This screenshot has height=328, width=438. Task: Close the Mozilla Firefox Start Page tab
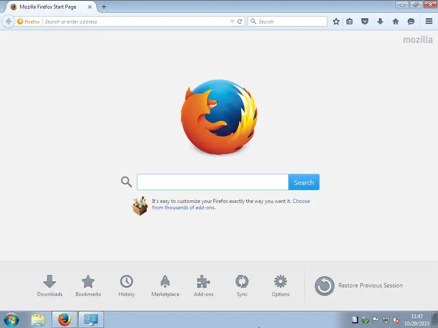tap(90, 7)
